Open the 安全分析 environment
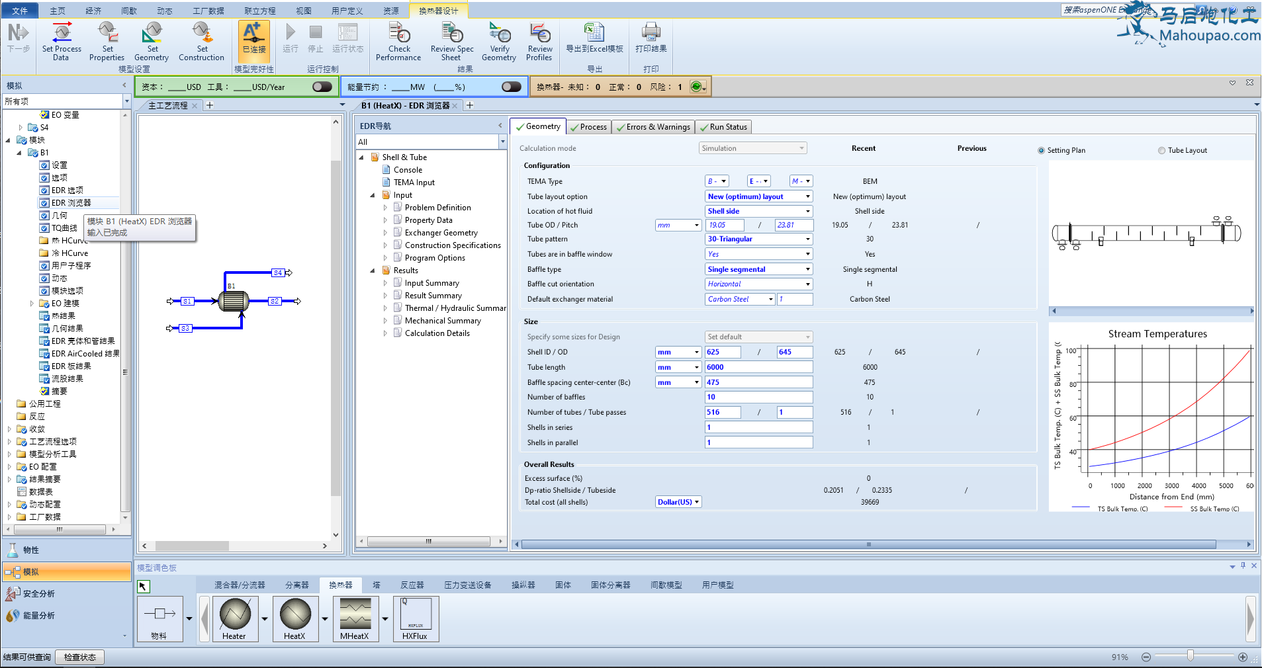The height and width of the screenshot is (668, 1262). [66, 593]
